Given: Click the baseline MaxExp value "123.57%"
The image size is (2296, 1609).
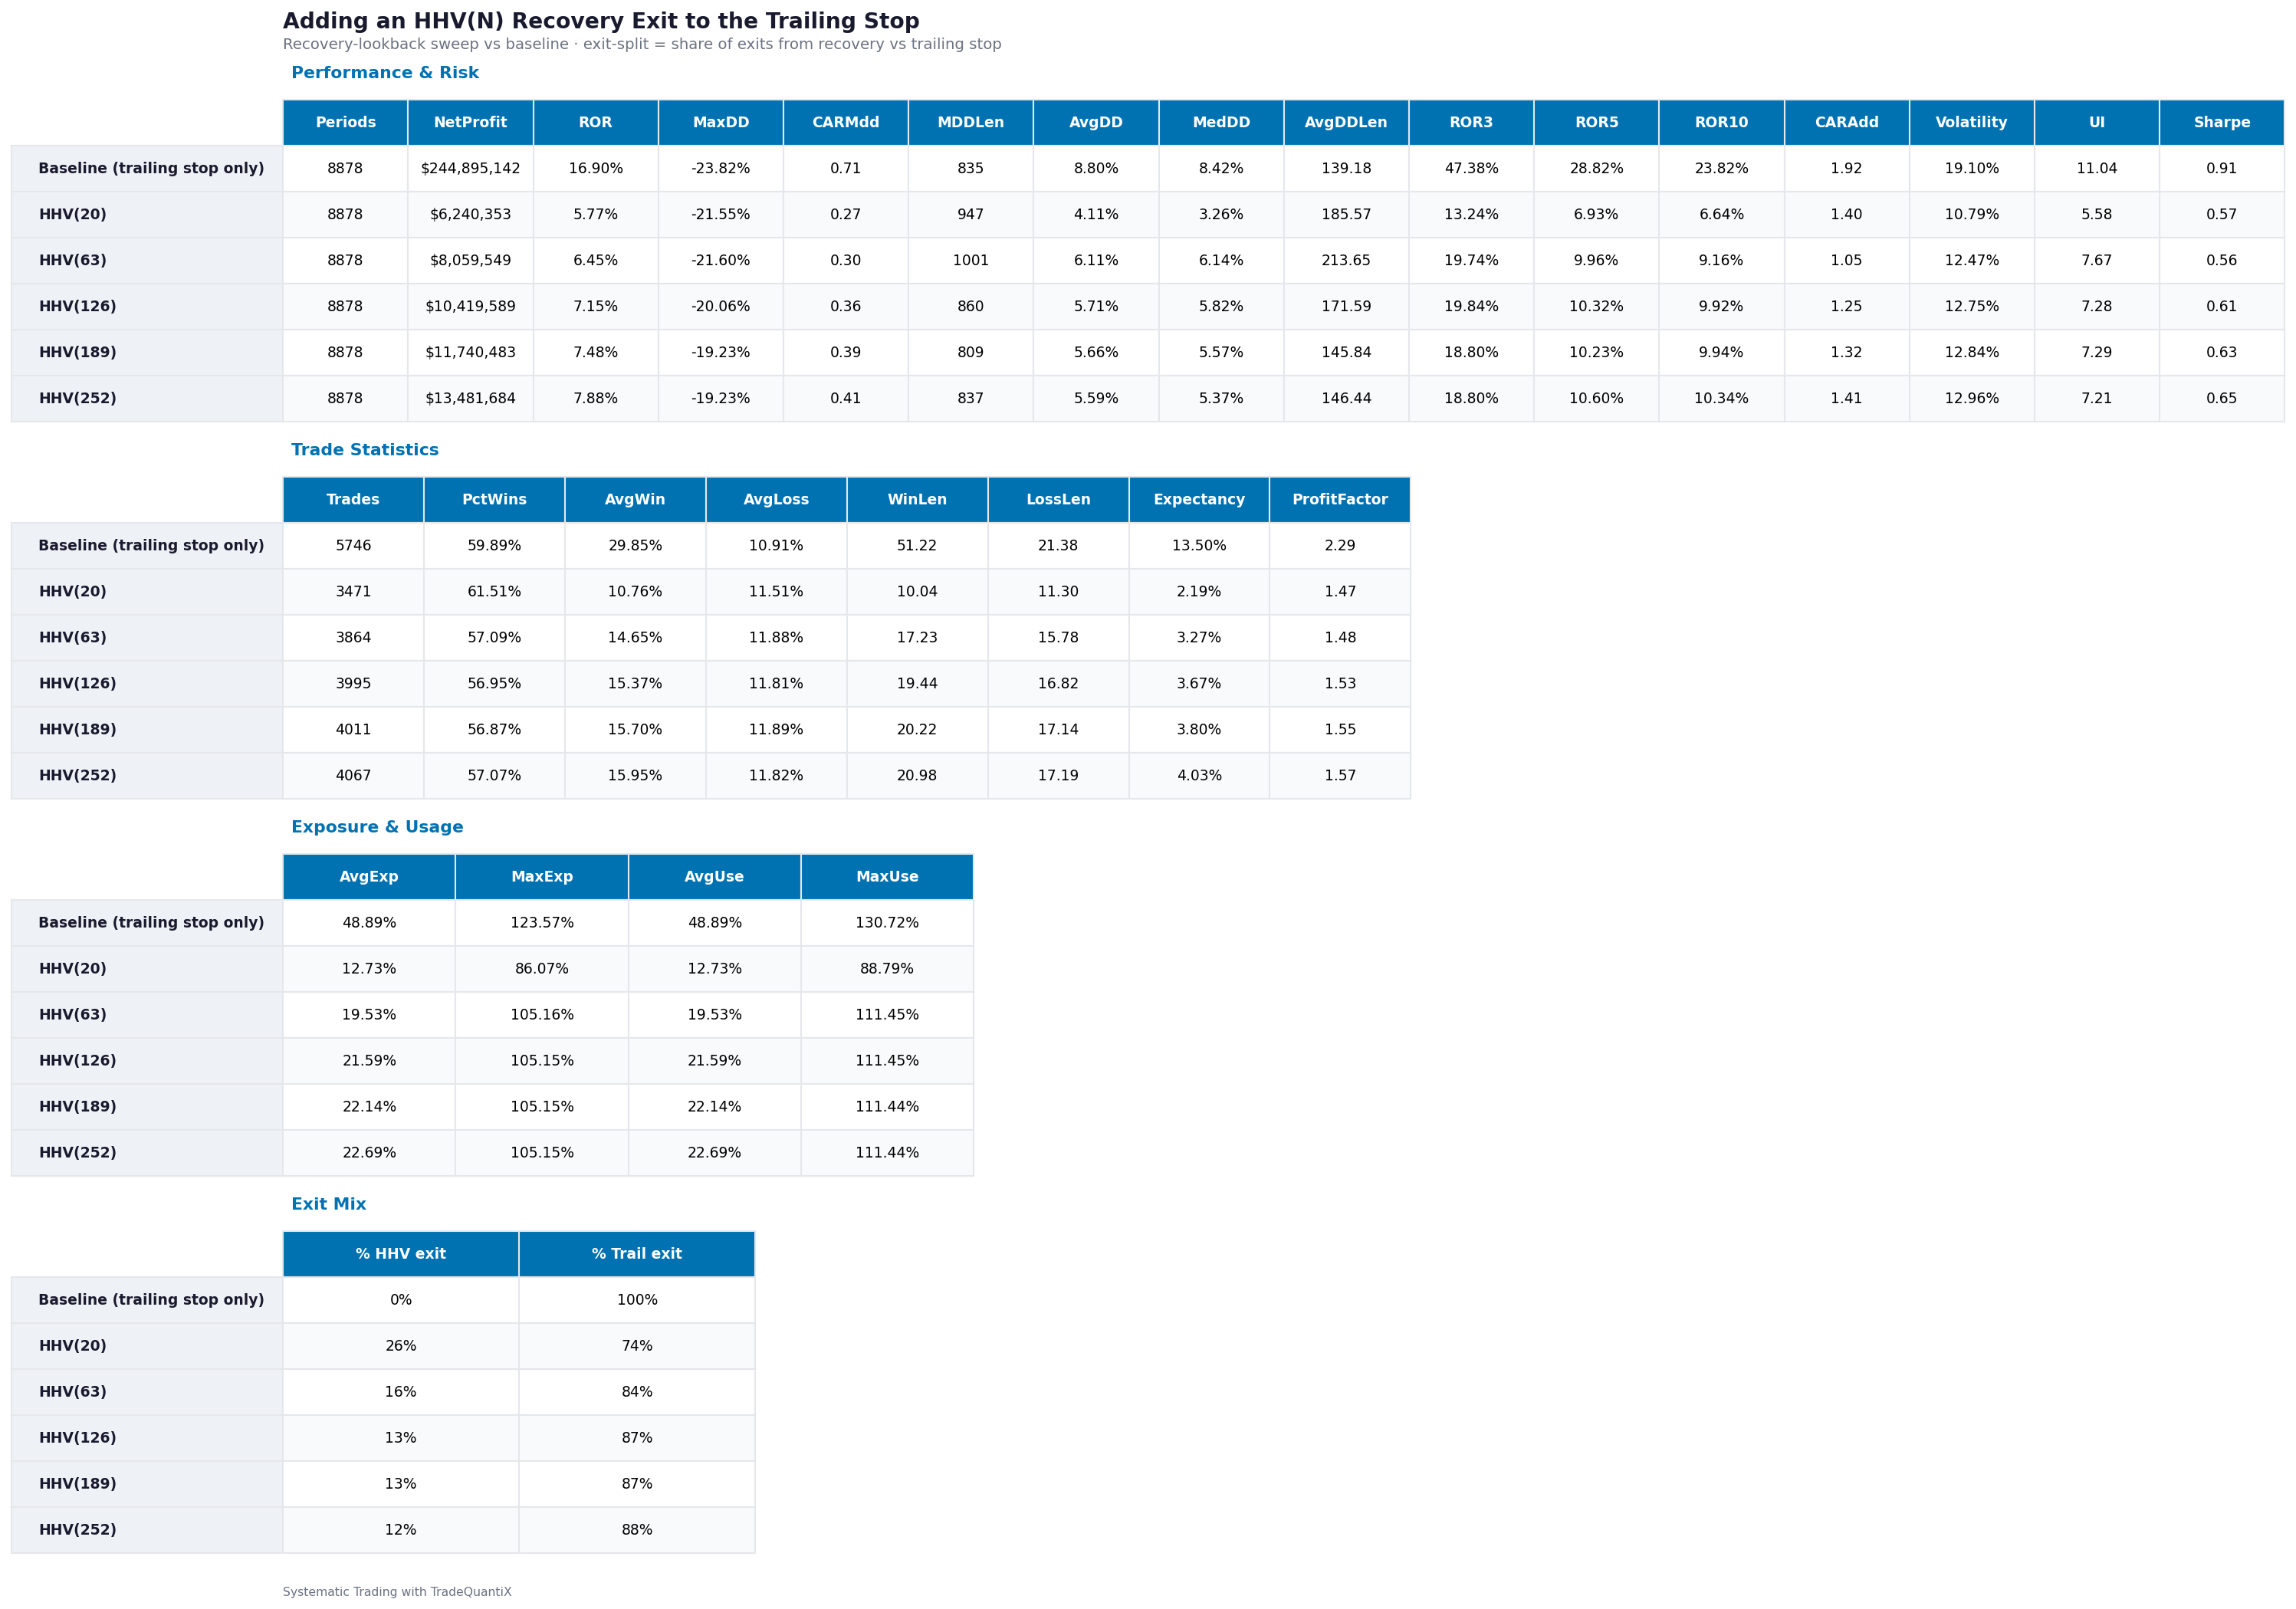Looking at the screenshot, I should pos(542,923).
